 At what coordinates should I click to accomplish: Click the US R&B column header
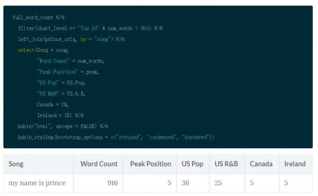tap(227, 164)
